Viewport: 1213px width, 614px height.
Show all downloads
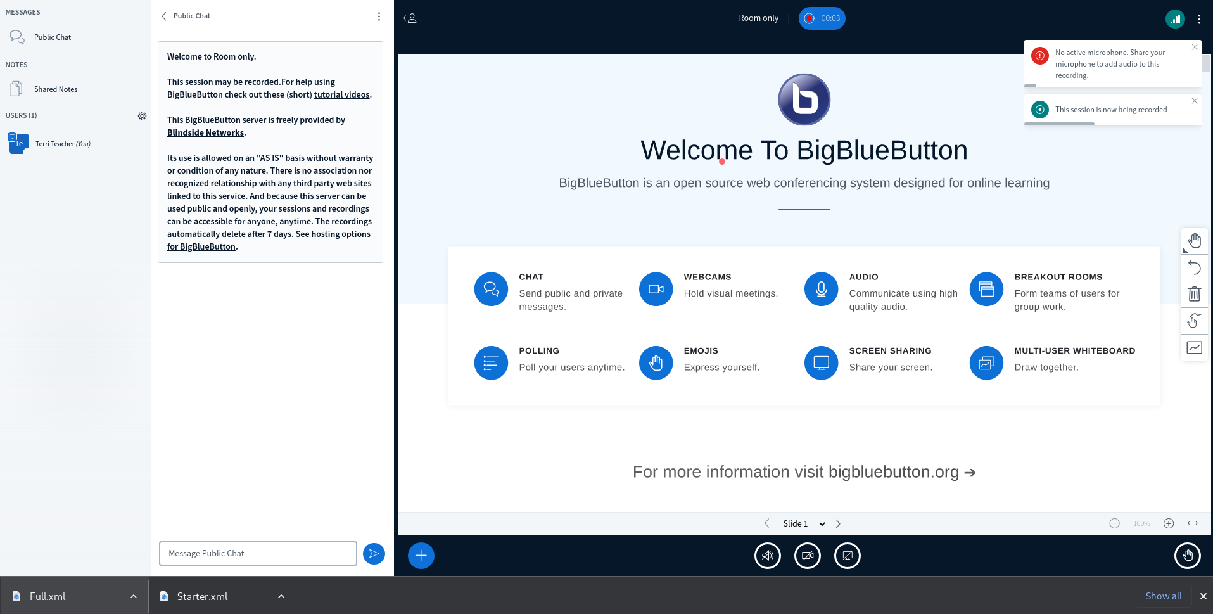[1164, 596]
